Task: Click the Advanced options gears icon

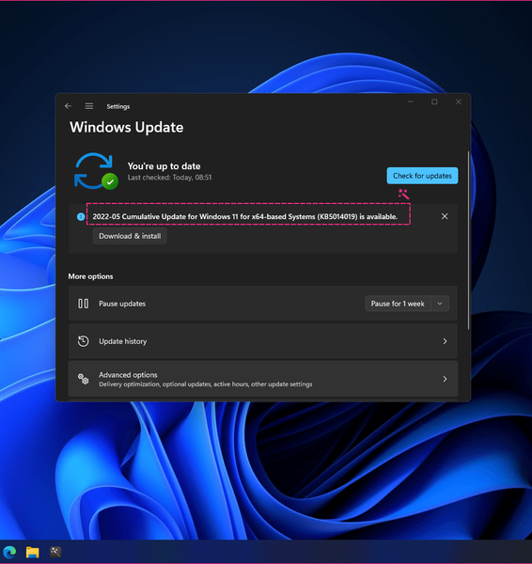Action: click(84, 379)
